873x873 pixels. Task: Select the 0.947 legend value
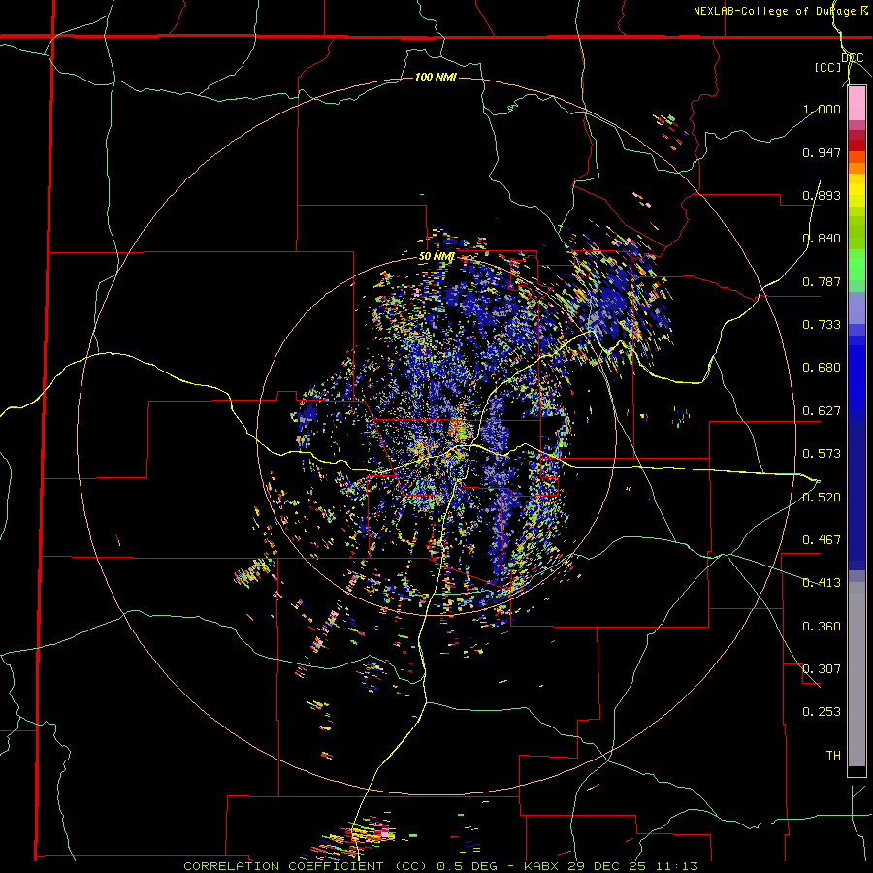(822, 152)
